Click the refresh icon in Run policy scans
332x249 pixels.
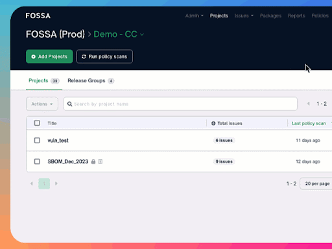(x=84, y=56)
